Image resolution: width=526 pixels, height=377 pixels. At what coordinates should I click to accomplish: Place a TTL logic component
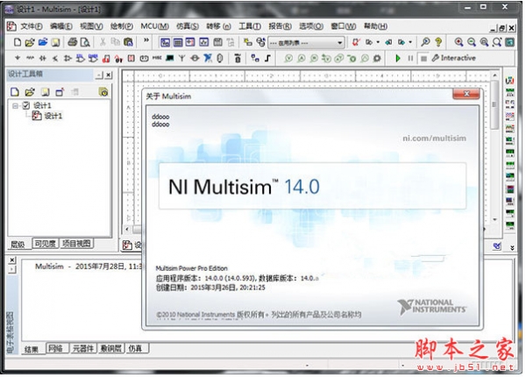pos(80,58)
